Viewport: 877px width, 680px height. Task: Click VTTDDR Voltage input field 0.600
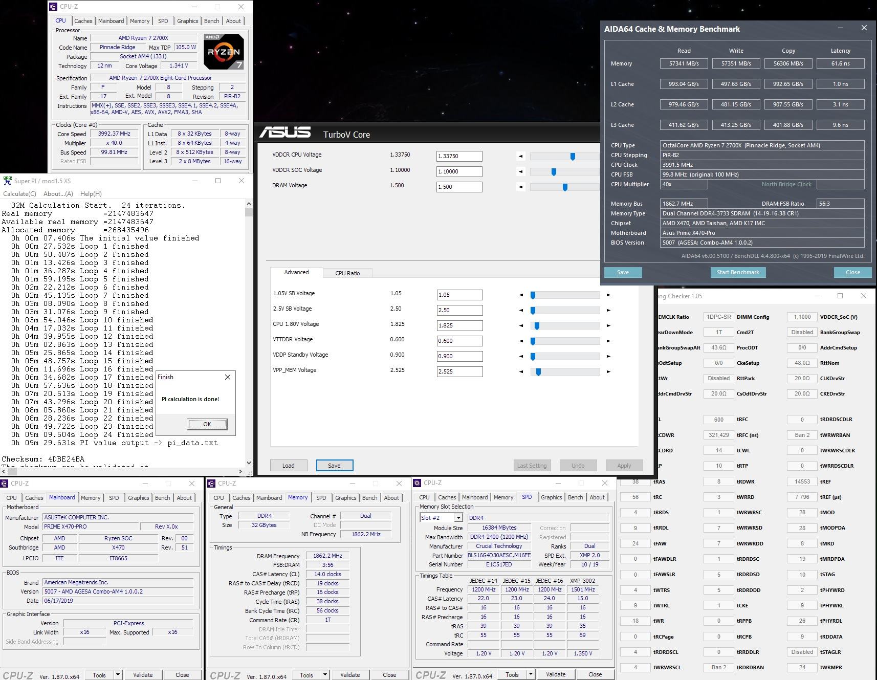click(459, 341)
